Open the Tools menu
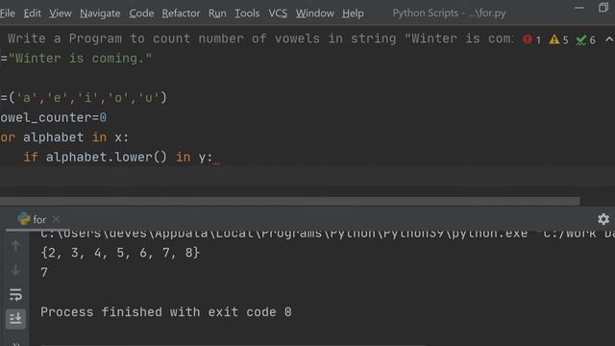 pos(247,13)
